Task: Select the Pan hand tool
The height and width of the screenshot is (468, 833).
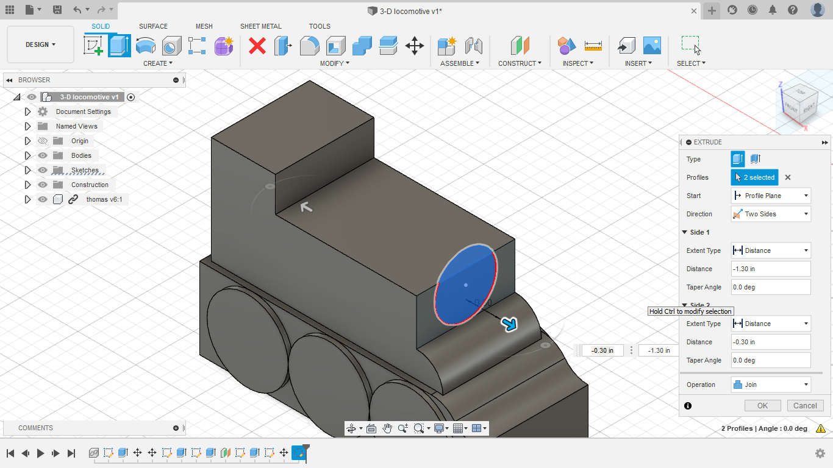Action: 387,428
